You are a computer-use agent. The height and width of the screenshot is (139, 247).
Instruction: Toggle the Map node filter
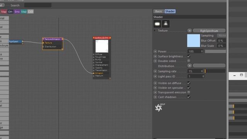pyautogui.click(x=3, y=12)
